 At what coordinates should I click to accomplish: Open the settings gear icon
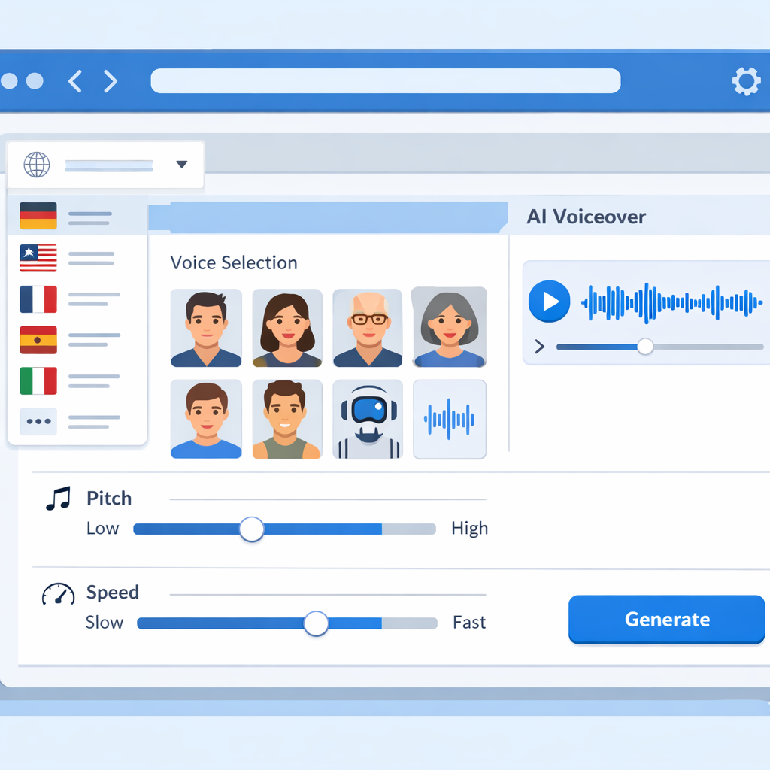[x=745, y=81]
